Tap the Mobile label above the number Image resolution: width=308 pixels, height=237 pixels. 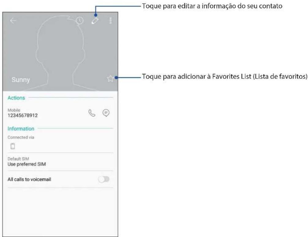click(14, 110)
